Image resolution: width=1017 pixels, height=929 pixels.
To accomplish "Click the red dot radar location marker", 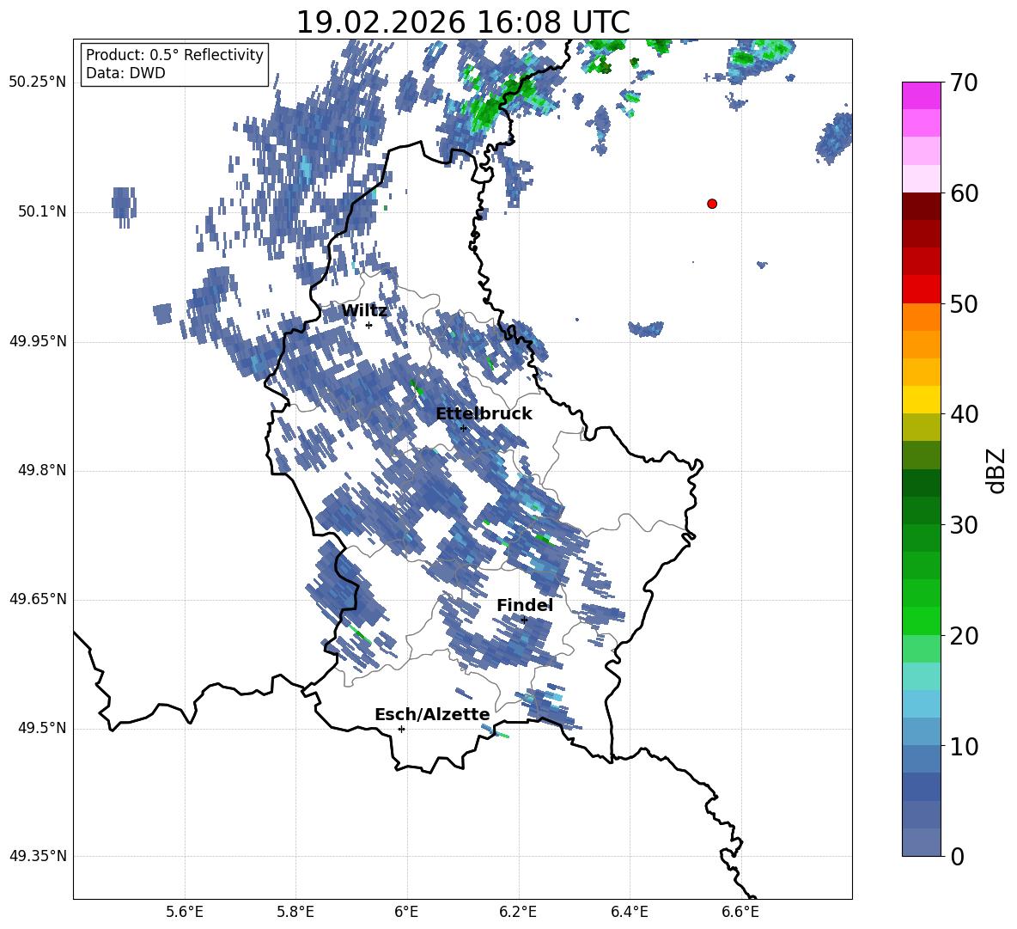I will [712, 204].
